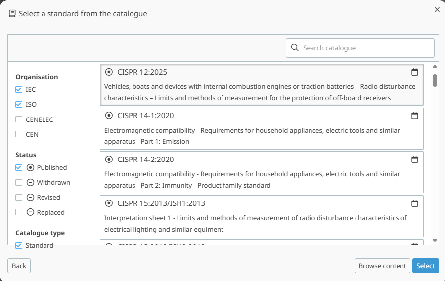Select the CISPR 14-2:2020 title text
445x281 pixels.
145,160
